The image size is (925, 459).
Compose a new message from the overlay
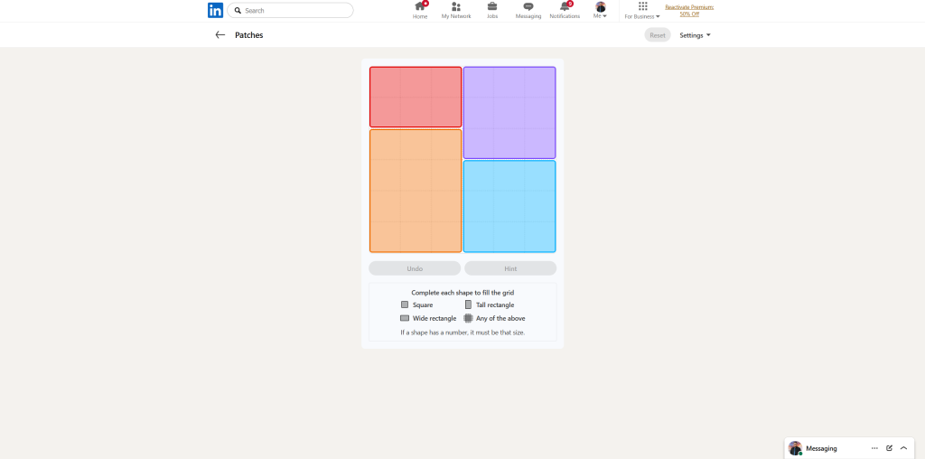pos(889,448)
